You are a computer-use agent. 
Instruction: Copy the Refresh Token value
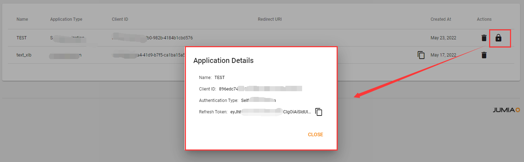[x=319, y=112]
